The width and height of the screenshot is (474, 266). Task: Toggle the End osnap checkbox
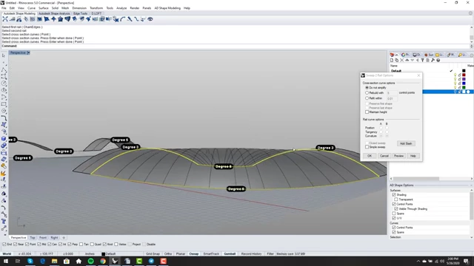click(4, 245)
